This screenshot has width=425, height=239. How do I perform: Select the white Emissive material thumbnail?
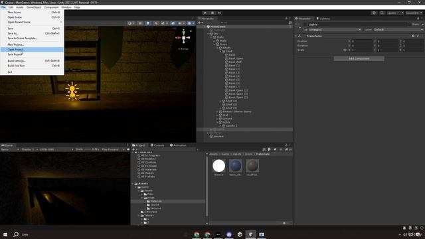pos(218,166)
